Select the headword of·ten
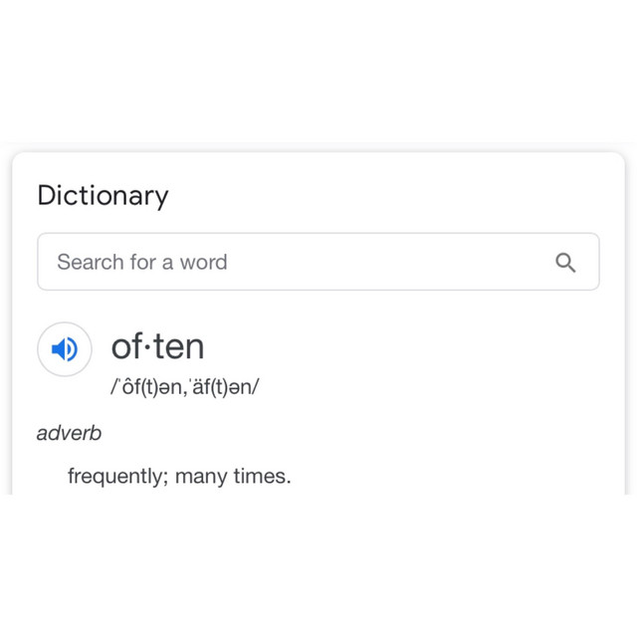Viewport: 637px width, 637px height. [157, 346]
